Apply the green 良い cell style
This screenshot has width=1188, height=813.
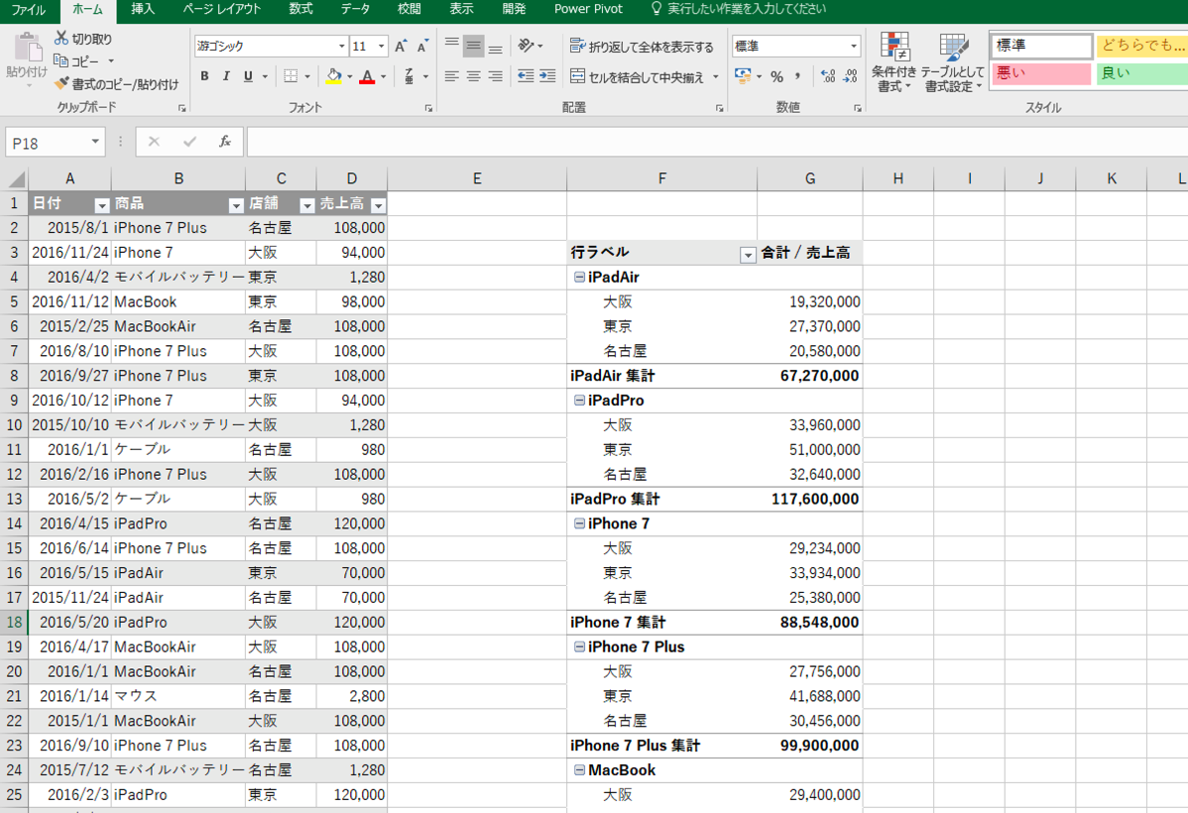click(1141, 73)
